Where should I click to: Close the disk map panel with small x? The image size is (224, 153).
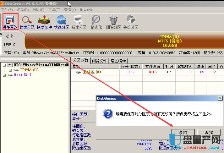pyautogui.click(x=1, y=34)
